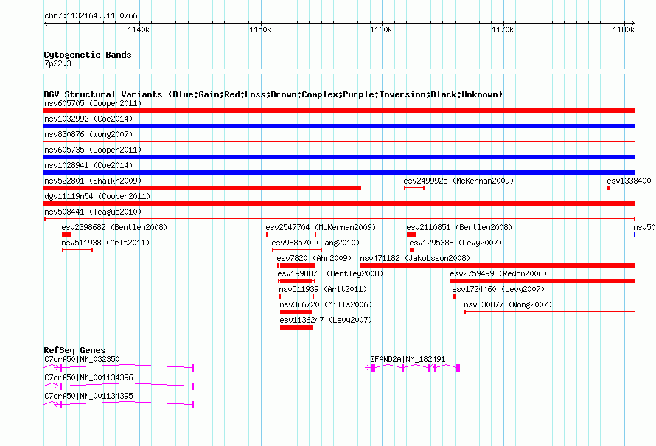Click the esv1136247 red loss bar
This screenshot has width=656, height=446.
point(296,327)
